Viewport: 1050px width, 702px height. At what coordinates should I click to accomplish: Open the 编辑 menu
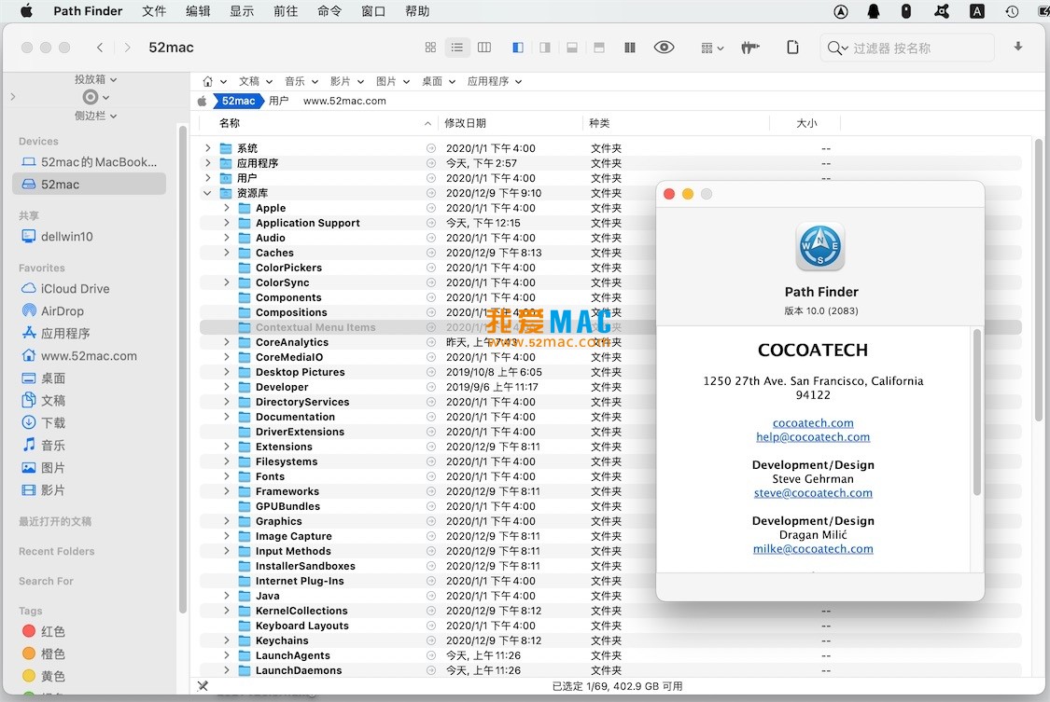coord(198,11)
